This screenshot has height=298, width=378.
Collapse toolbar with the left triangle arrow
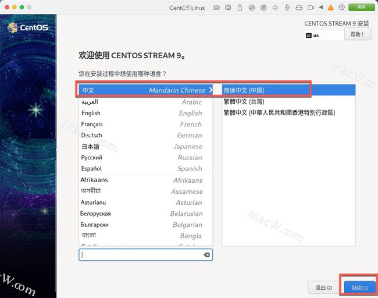pyautogui.click(x=320, y=7)
